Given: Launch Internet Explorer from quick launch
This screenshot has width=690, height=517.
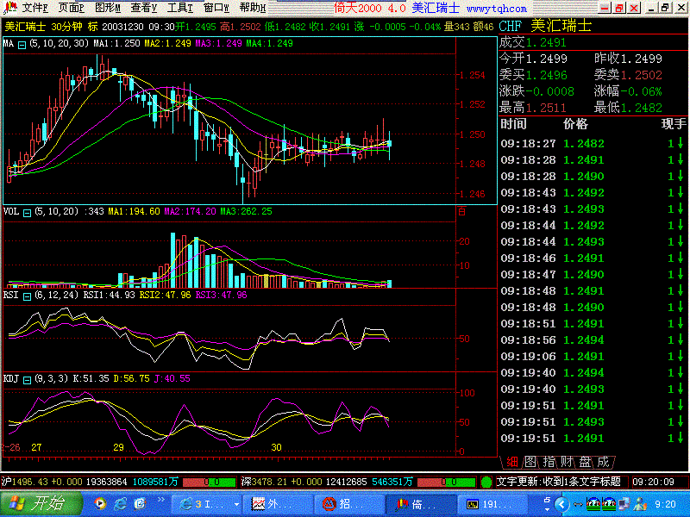Looking at the screenshot, I should pyautogui.click(x=120, y=504).
